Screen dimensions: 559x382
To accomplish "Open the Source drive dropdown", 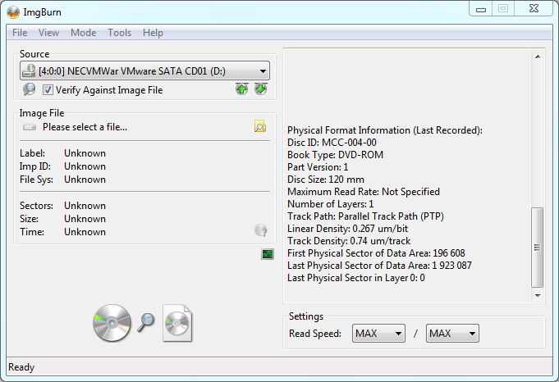I will [x=144, y=70].
